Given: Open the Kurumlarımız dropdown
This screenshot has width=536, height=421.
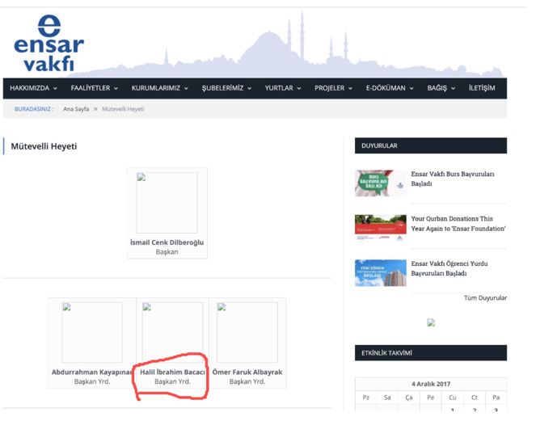Looking at the screenshot, I should (160, 88).
